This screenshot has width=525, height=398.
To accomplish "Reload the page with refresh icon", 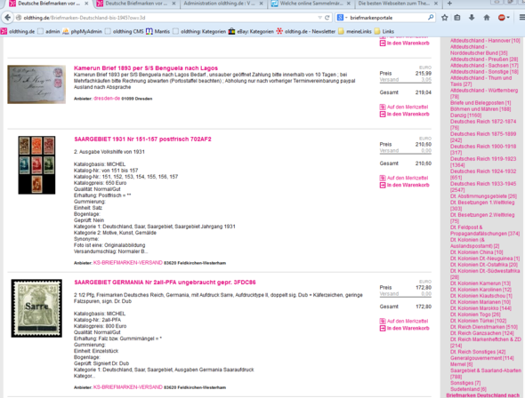I will [x=327, y=18].
